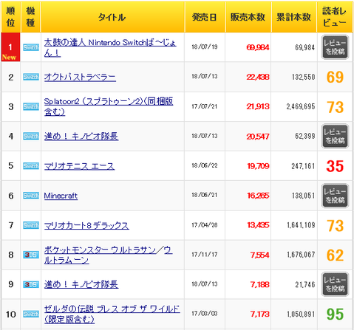Click sales figure 7,173
354x330 pixels.
[260, 314]
